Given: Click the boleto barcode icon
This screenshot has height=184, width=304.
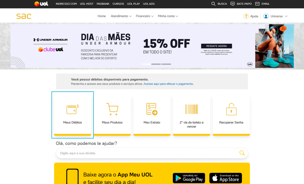Looking at the screenshot, I should tap(191, 109).
